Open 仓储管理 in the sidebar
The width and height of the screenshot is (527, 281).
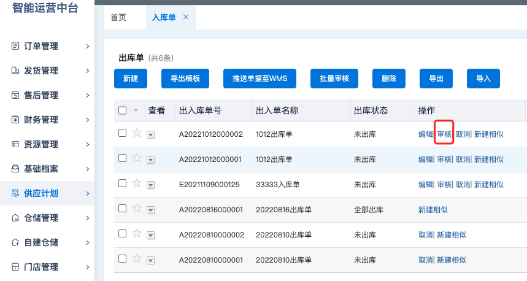(x=47, y=218)
